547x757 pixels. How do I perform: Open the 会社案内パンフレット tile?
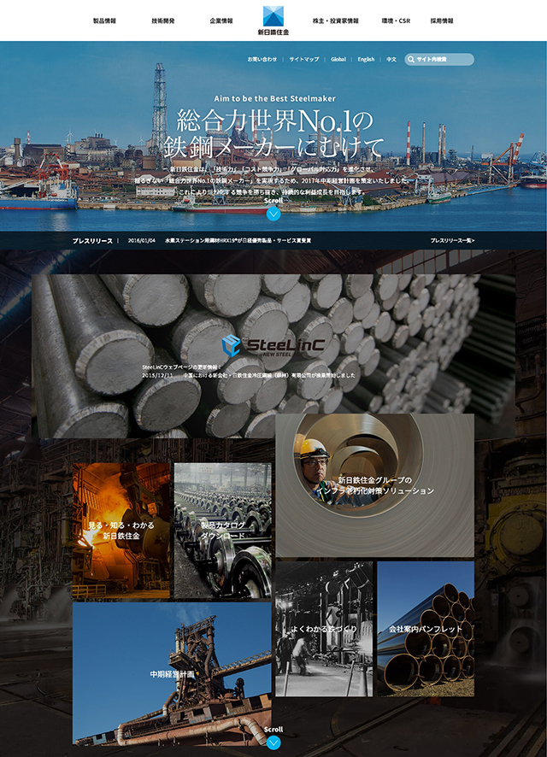point(426,629)
